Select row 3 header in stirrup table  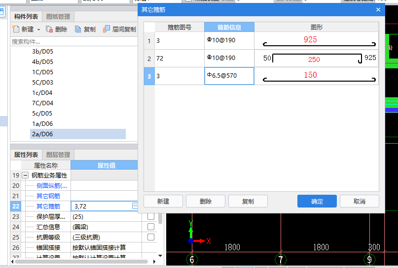tap(149, 76)
